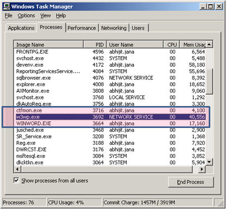
Task: Click the horizontal scroll right arrow
Action: (202, 169)
